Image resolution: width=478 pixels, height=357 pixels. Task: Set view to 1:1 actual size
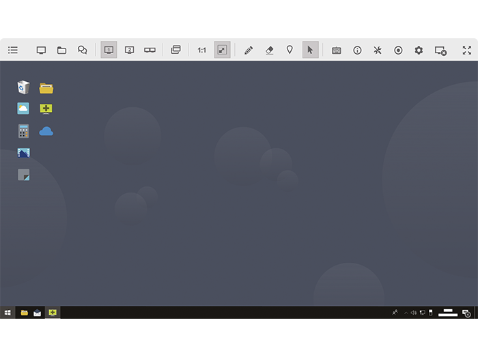click(x=201, y=50)
